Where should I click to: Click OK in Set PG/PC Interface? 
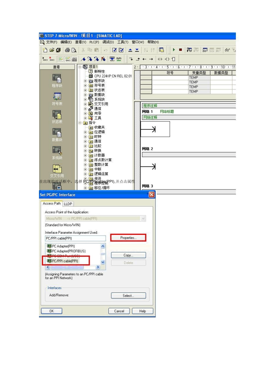tap(52, 311)
